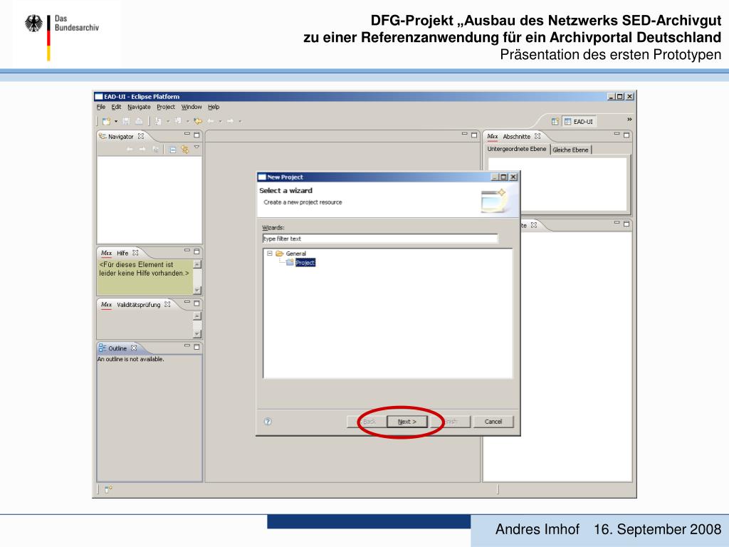Image resolution: width=729 pixels, height=547 pixels.
Task: Switch to Gleiche Ebene tab
Action: coord(570,150)
